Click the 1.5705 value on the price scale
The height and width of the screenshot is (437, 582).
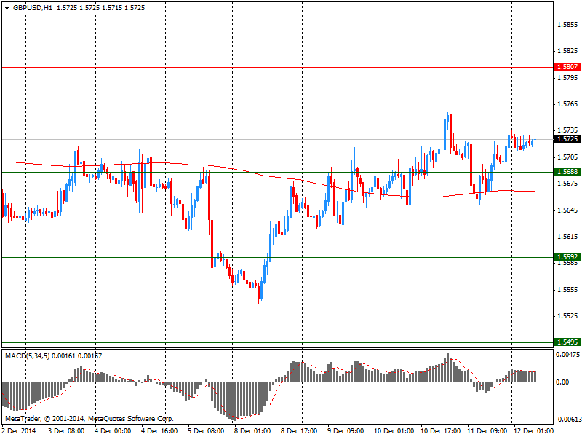coord(567,157)
